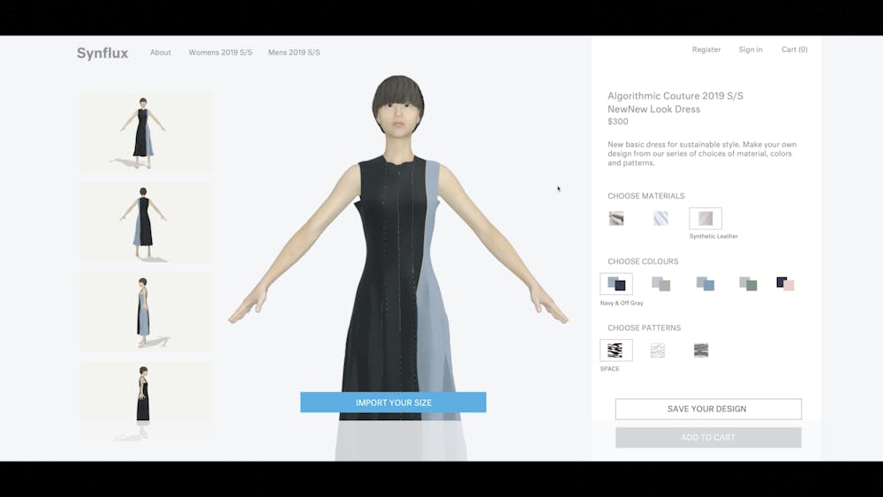Open the Mens 2019 S/S collection

point(294,53)
